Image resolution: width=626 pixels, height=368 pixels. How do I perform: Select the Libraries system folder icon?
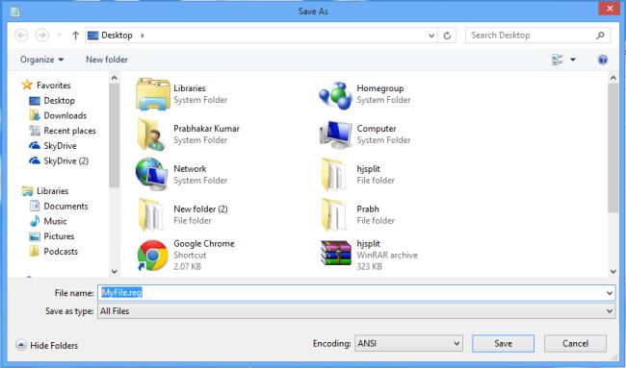153,94
